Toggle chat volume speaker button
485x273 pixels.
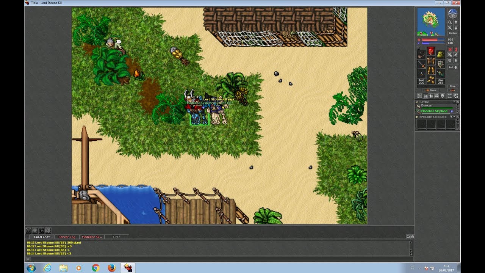28,259
